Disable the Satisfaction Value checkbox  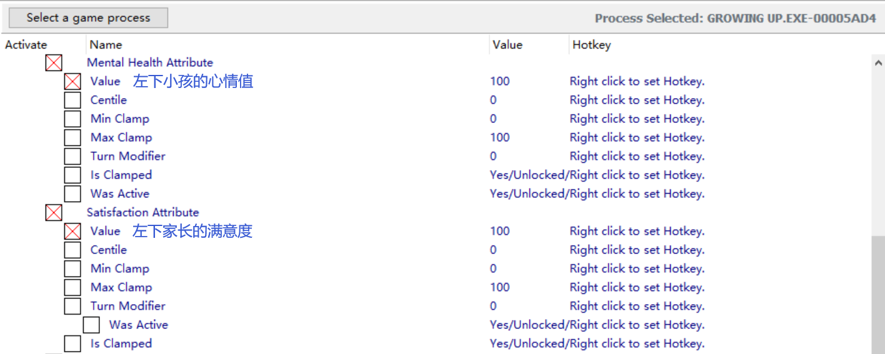pyautogui.click(x=72, y=231)
